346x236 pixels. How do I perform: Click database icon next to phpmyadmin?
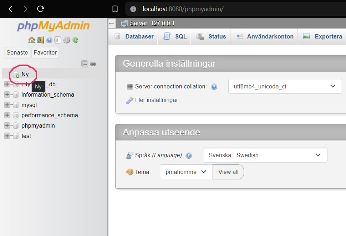tap(16, 126)
